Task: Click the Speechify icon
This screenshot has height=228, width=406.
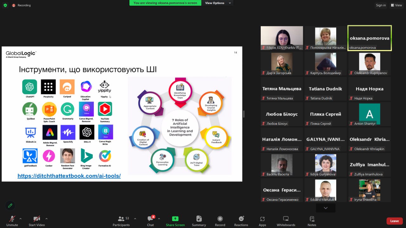Action: (x=68, y=132)
